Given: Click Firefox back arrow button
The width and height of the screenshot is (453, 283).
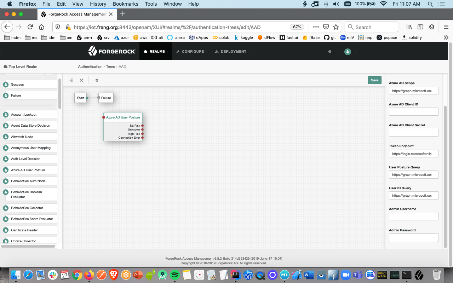Looking at the screenshot, I should click(x=7, y=27).
